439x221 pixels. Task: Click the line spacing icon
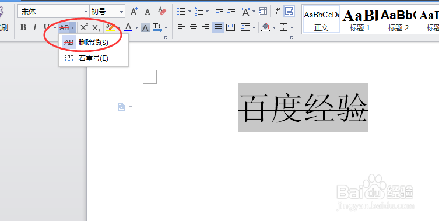point(245,27)
